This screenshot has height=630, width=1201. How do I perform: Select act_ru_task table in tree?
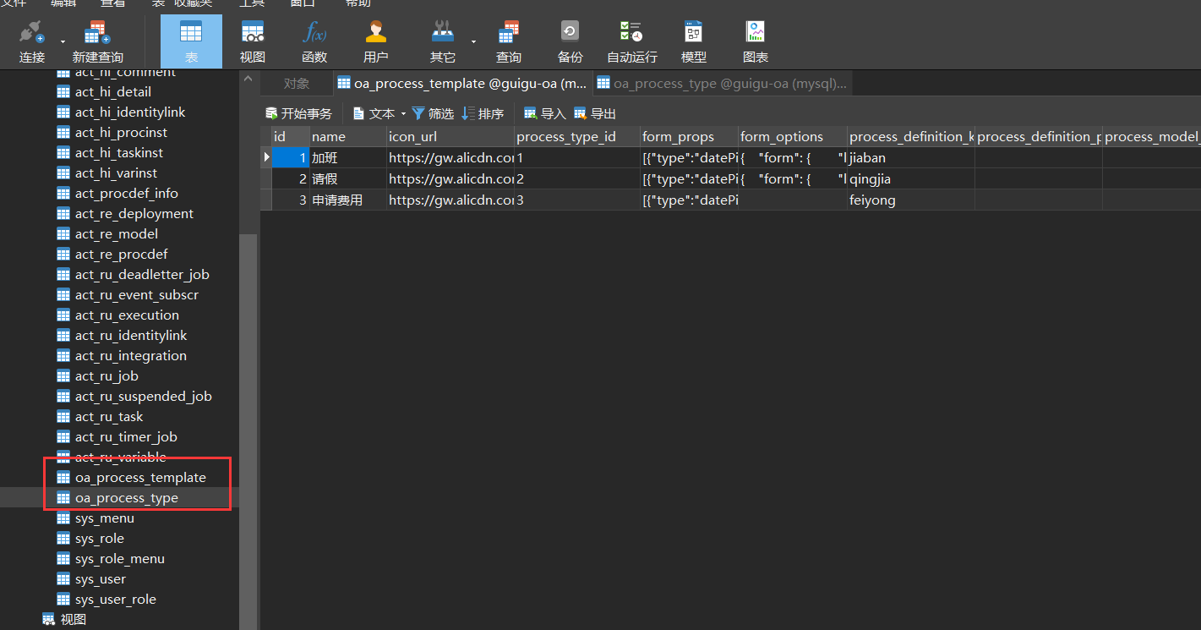(x=109, y=416)
